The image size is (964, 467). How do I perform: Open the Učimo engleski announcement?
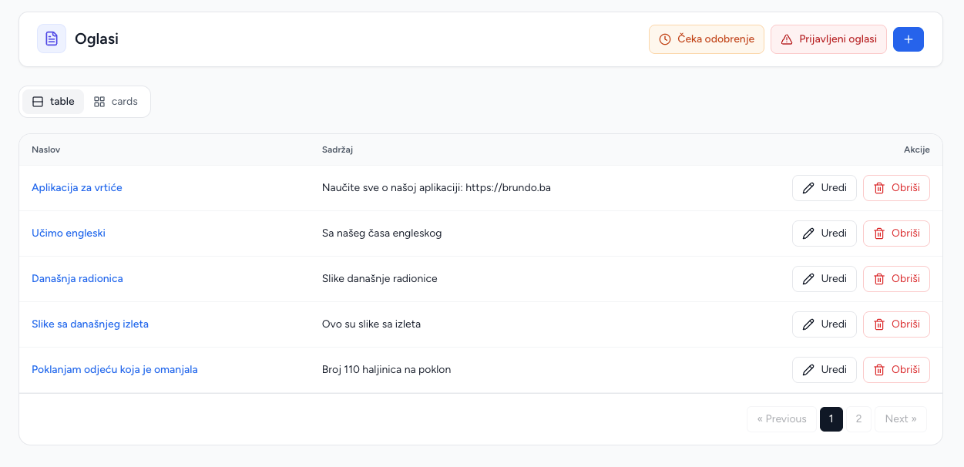click(69, 234)
